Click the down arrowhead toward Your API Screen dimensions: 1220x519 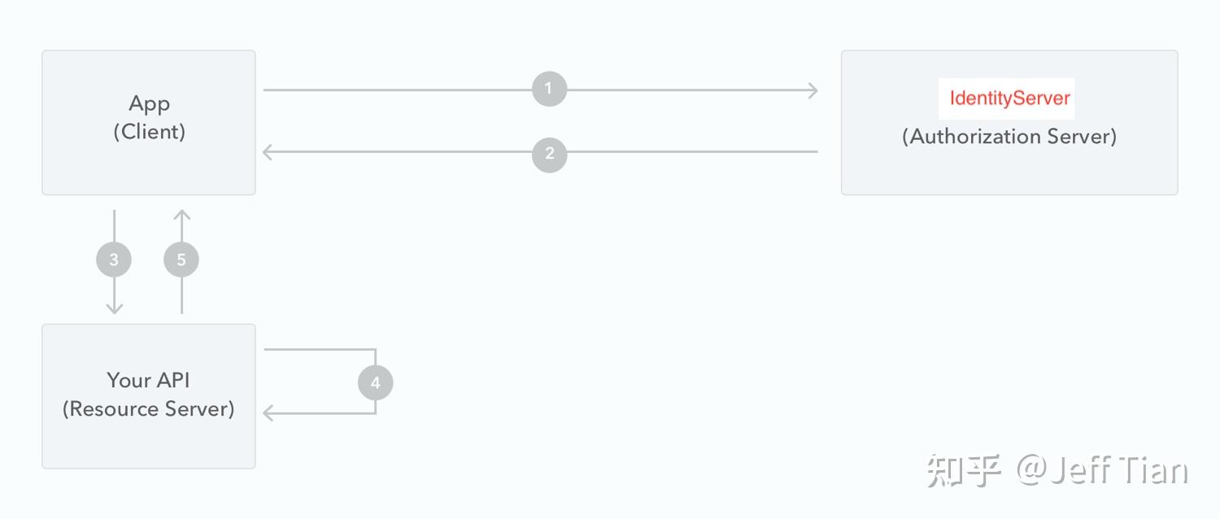point(114,307)
